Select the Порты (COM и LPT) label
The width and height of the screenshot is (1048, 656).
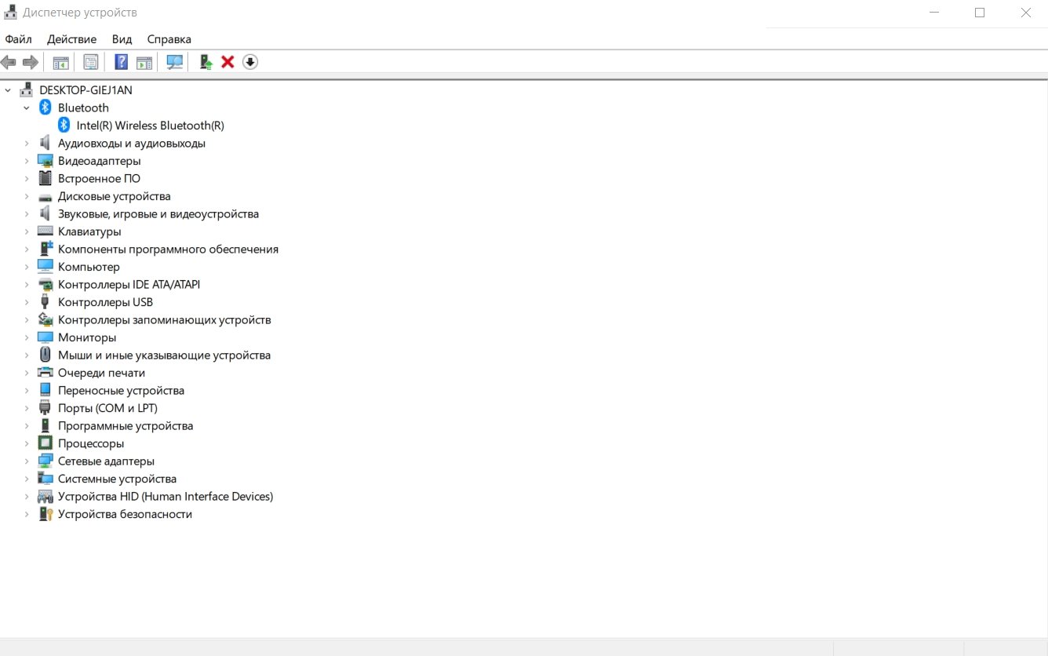point(108,408)
